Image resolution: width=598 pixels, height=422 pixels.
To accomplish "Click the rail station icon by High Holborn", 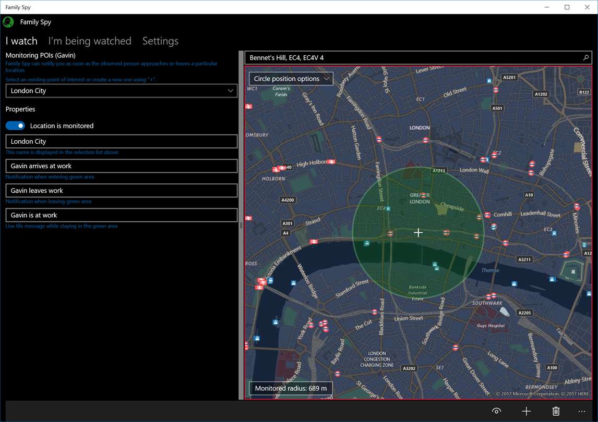I will pyautogui.click(x=331, y=162).
